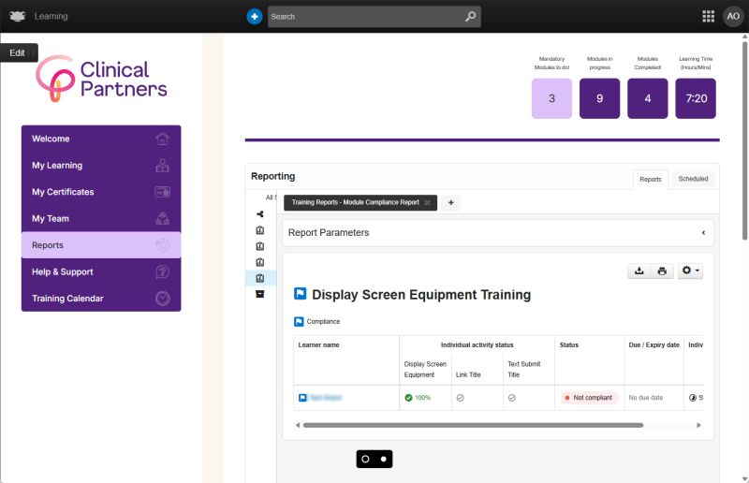Click the Edit button

[18, 52]
